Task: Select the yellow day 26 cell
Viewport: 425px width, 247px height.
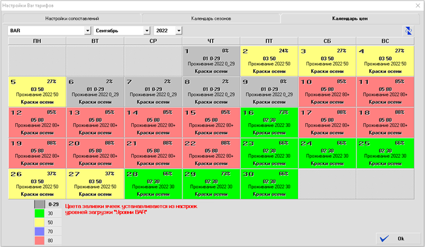Action: [x=36, y=183]
